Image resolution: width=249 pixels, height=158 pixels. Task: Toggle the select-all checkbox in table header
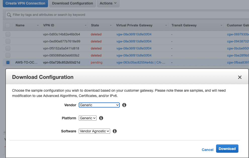coord(8,25)
